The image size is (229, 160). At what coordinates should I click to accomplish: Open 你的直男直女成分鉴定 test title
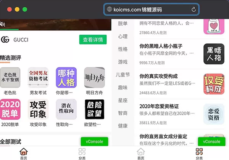163,136
